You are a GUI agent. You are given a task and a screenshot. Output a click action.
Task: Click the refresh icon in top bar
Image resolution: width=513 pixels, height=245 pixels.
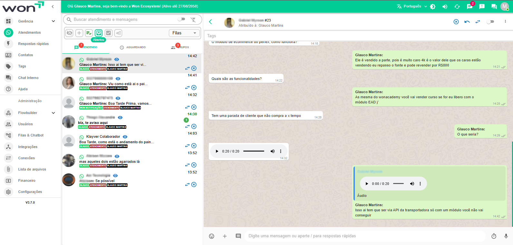[x=457, y=6]
